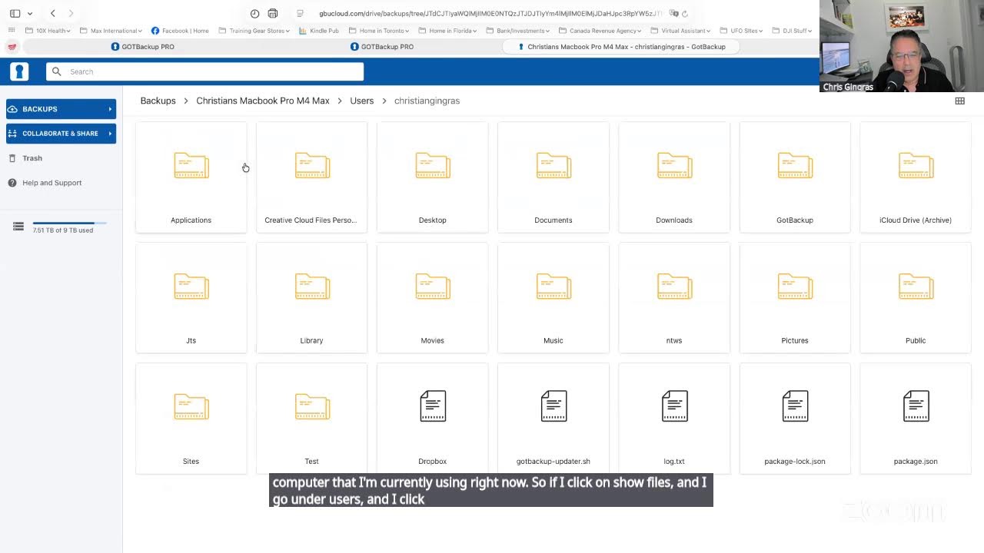Go back with Safari's back arrow

[x=52, y=13]
